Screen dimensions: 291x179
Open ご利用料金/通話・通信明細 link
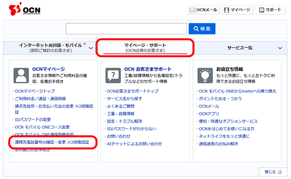[40, 98]
